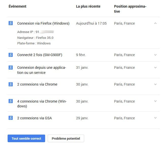This screenshot has height=146, width=162.
Task: Click the "La plus récente" column header
Action: (x=88, y=6)
